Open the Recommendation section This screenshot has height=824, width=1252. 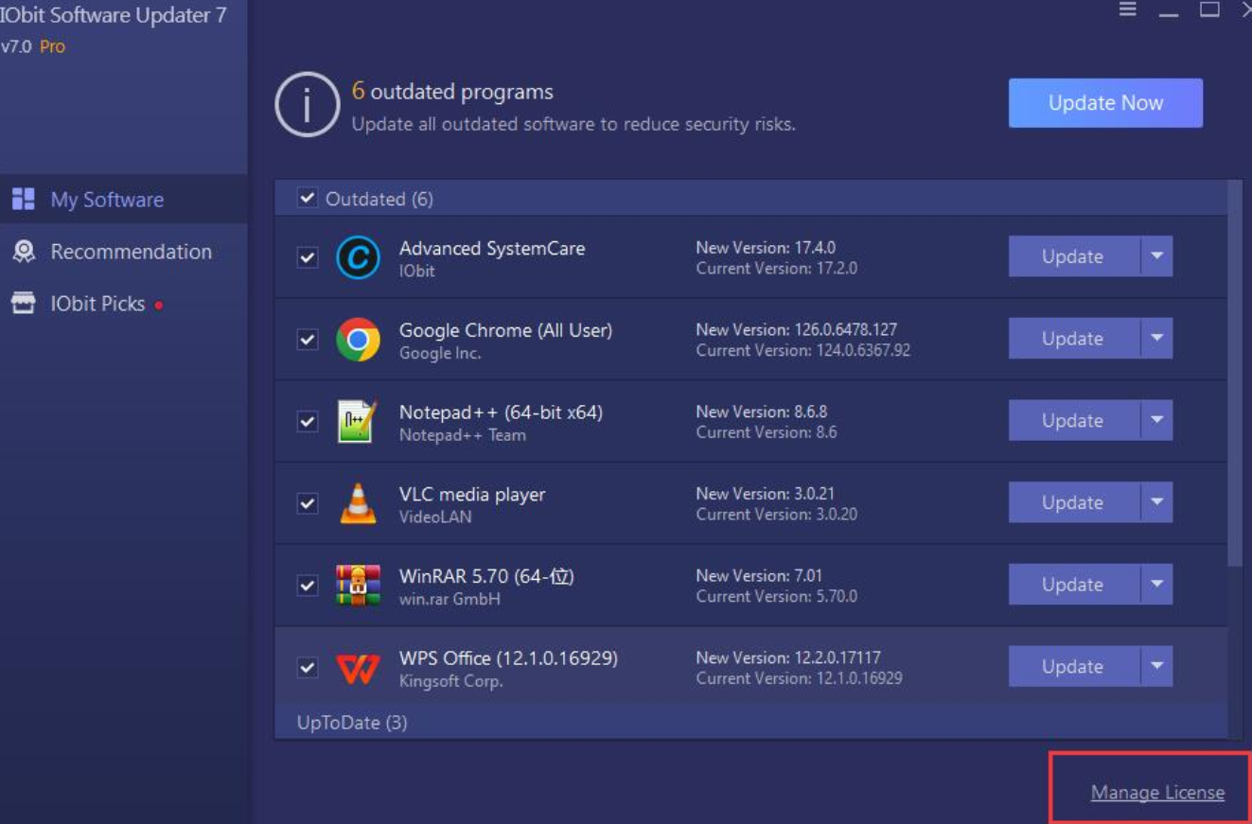pos(123,252)
